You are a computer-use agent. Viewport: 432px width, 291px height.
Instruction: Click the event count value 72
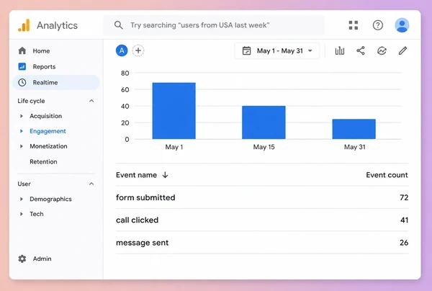[404, 197]
